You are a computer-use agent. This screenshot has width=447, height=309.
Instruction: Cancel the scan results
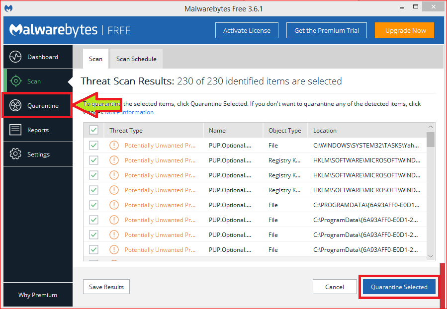(335, 287)
